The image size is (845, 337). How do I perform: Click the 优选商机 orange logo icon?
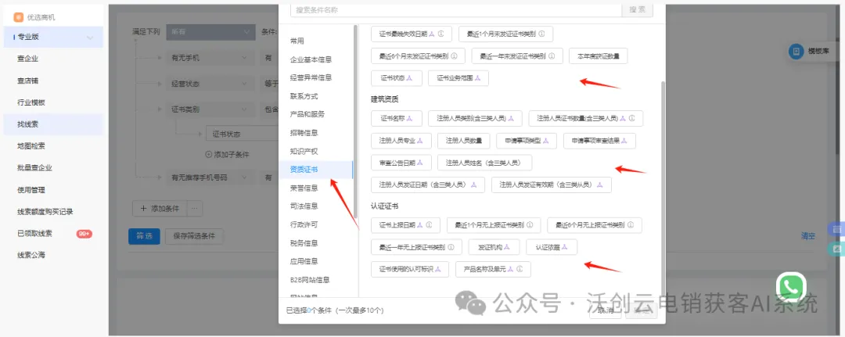18,17
